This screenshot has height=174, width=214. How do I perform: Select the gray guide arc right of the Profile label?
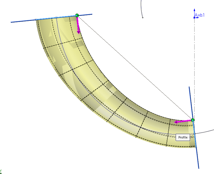(x=206, y=131)
